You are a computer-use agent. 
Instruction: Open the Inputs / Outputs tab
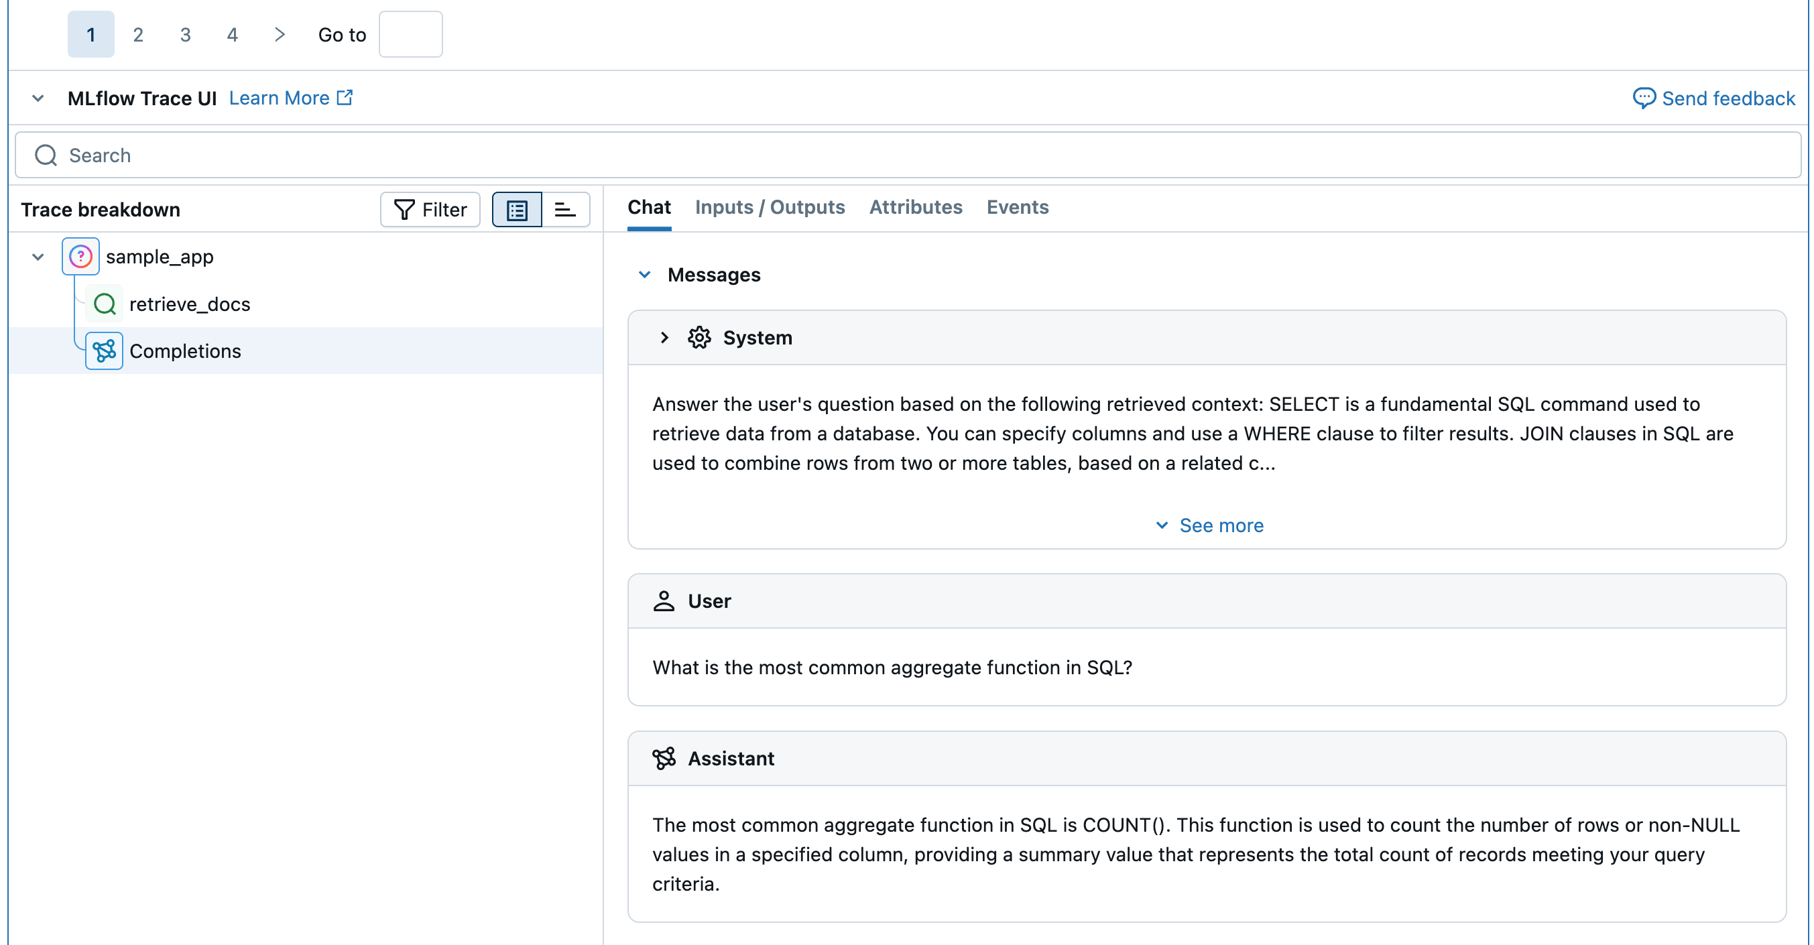769,207
